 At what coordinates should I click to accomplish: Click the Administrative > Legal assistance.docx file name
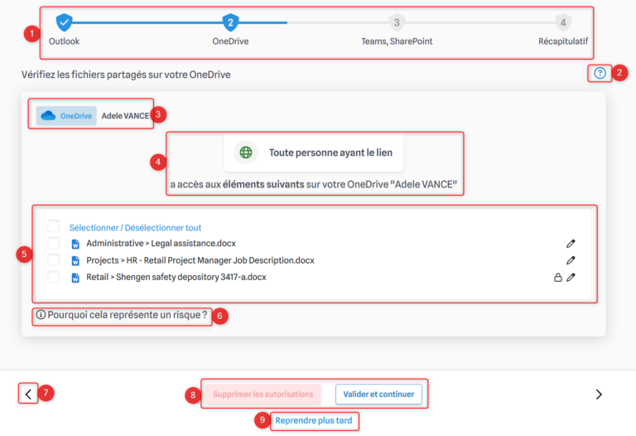click(161, 243)
